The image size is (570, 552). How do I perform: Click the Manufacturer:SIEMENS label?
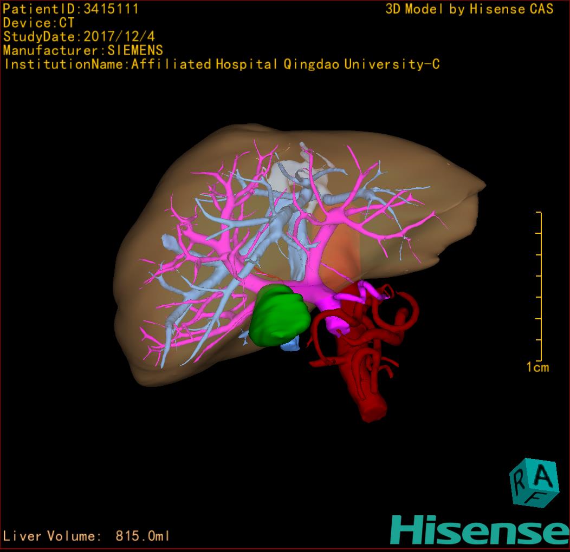83,50
